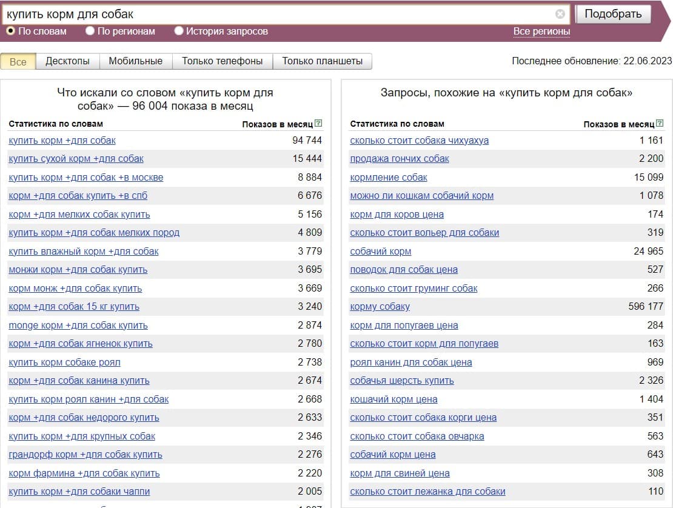
Task: Open «купить корм собаке роял» link
Action: [x=64, y=362]
